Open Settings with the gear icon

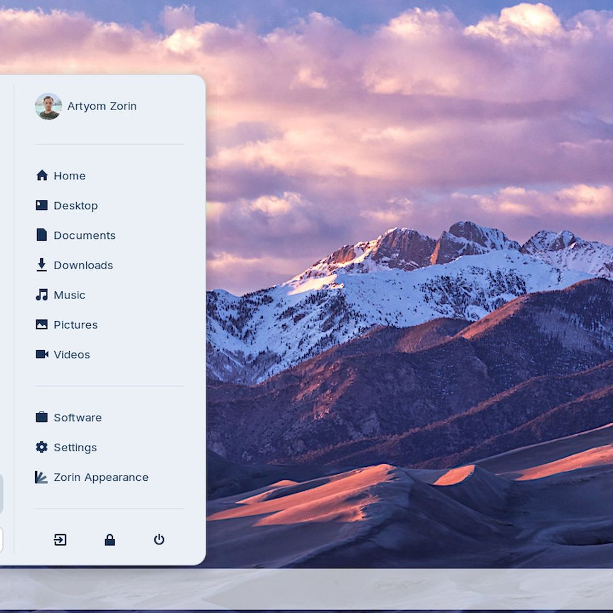[x=41, y=447]
